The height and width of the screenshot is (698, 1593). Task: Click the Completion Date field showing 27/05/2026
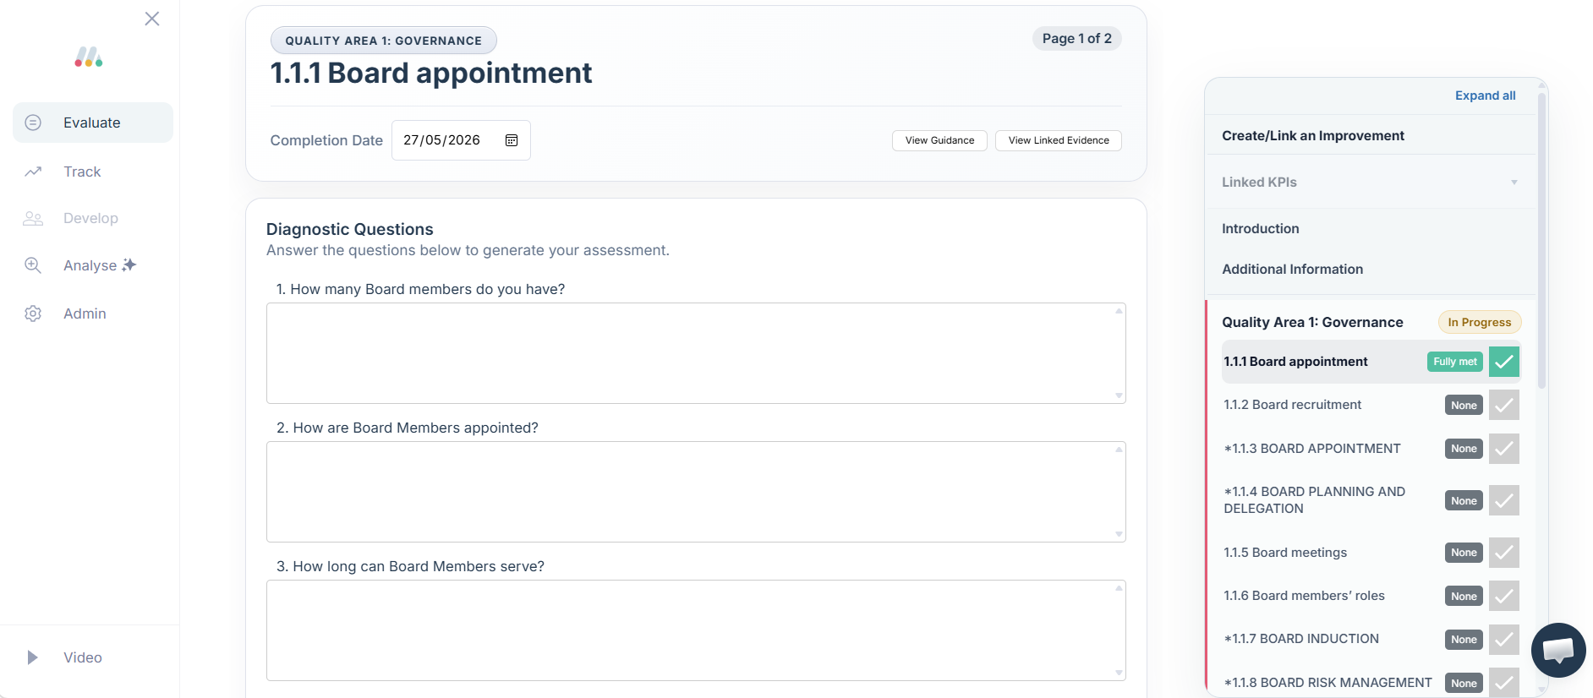pyautogui.click(x=461, y=140)
